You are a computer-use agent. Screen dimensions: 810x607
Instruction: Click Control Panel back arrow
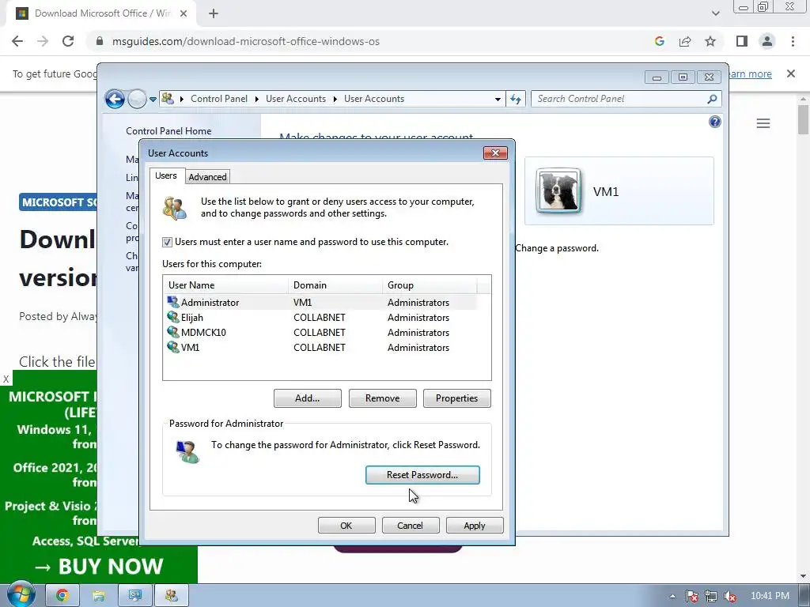115,99
